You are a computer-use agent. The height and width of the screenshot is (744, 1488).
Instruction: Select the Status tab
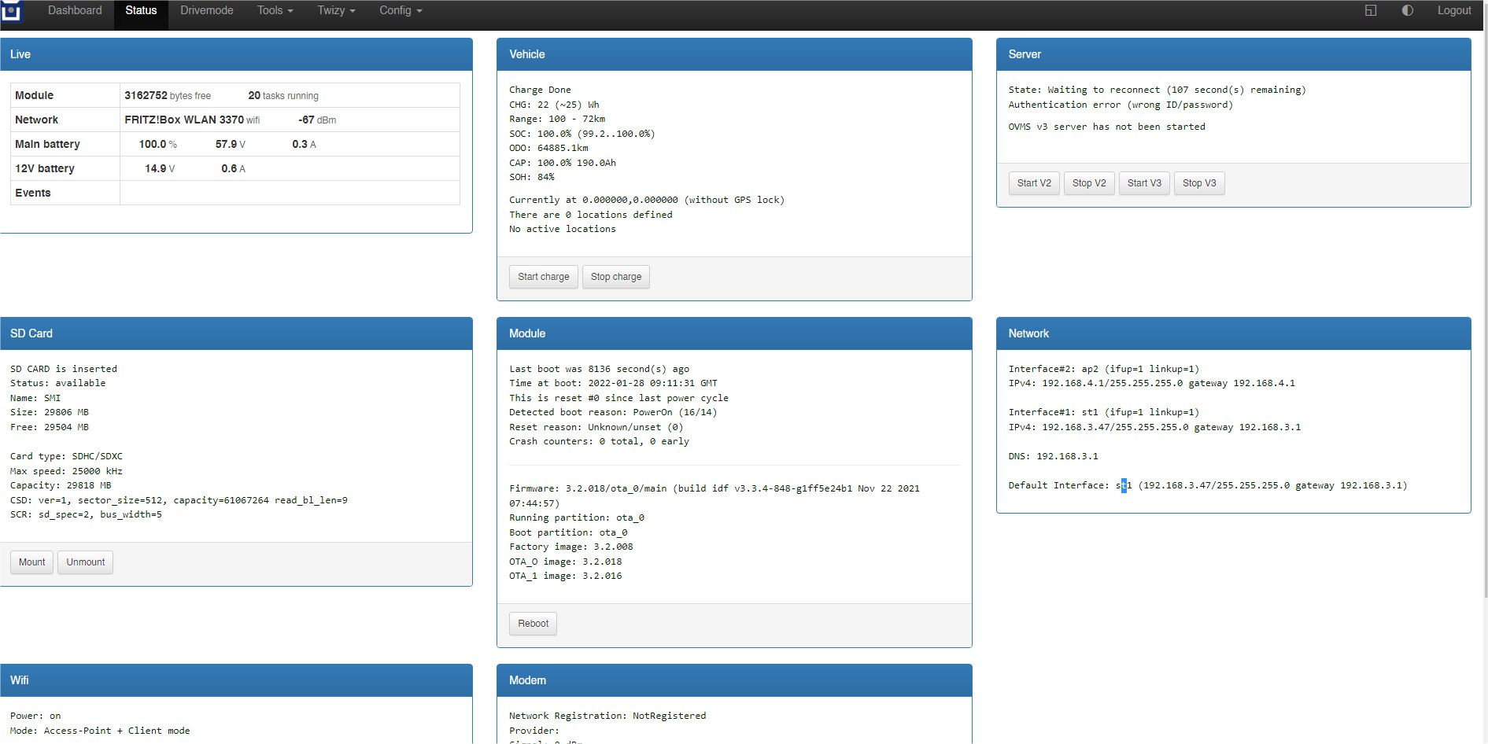point(141,11)
